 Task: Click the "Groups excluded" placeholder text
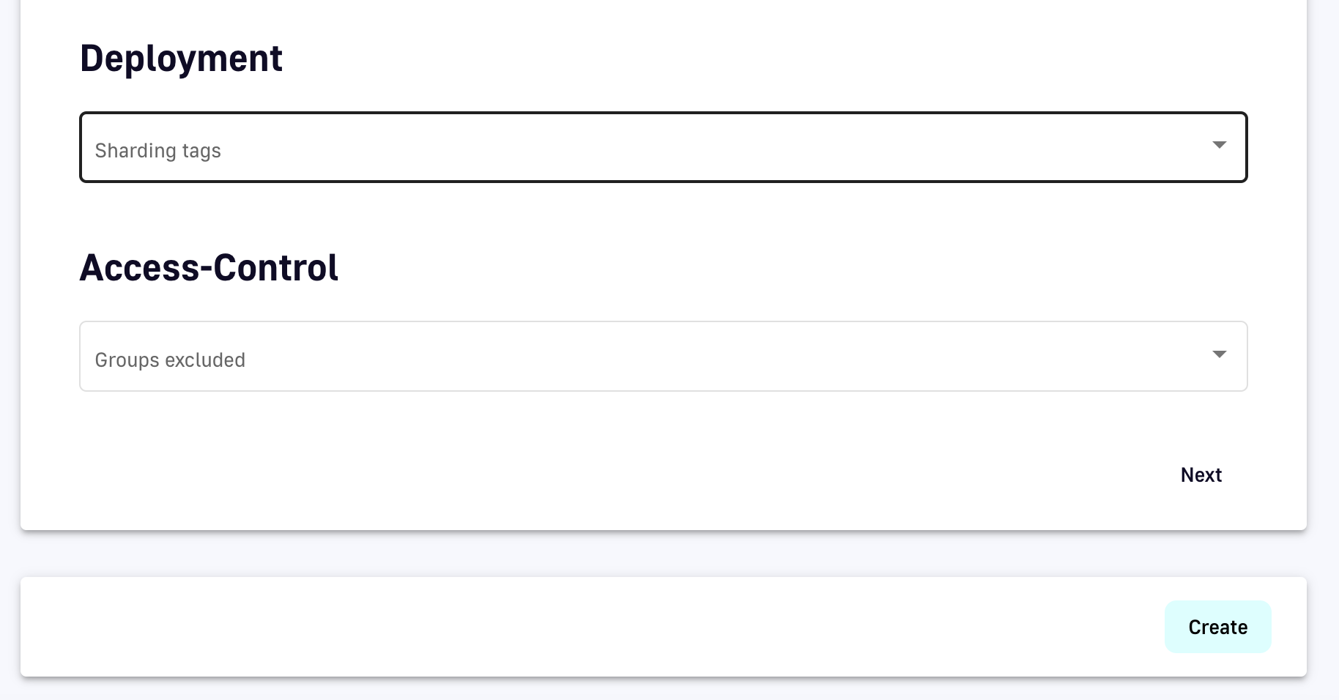click(170, 360)
